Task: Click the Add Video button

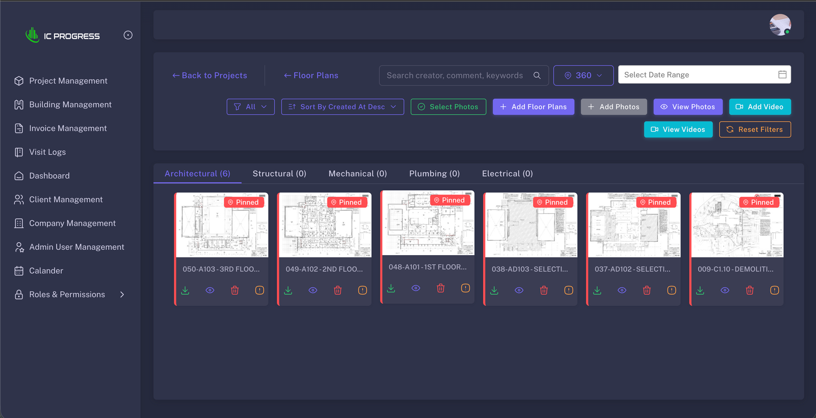Action: pyautogui.click(x=760, y=107)
